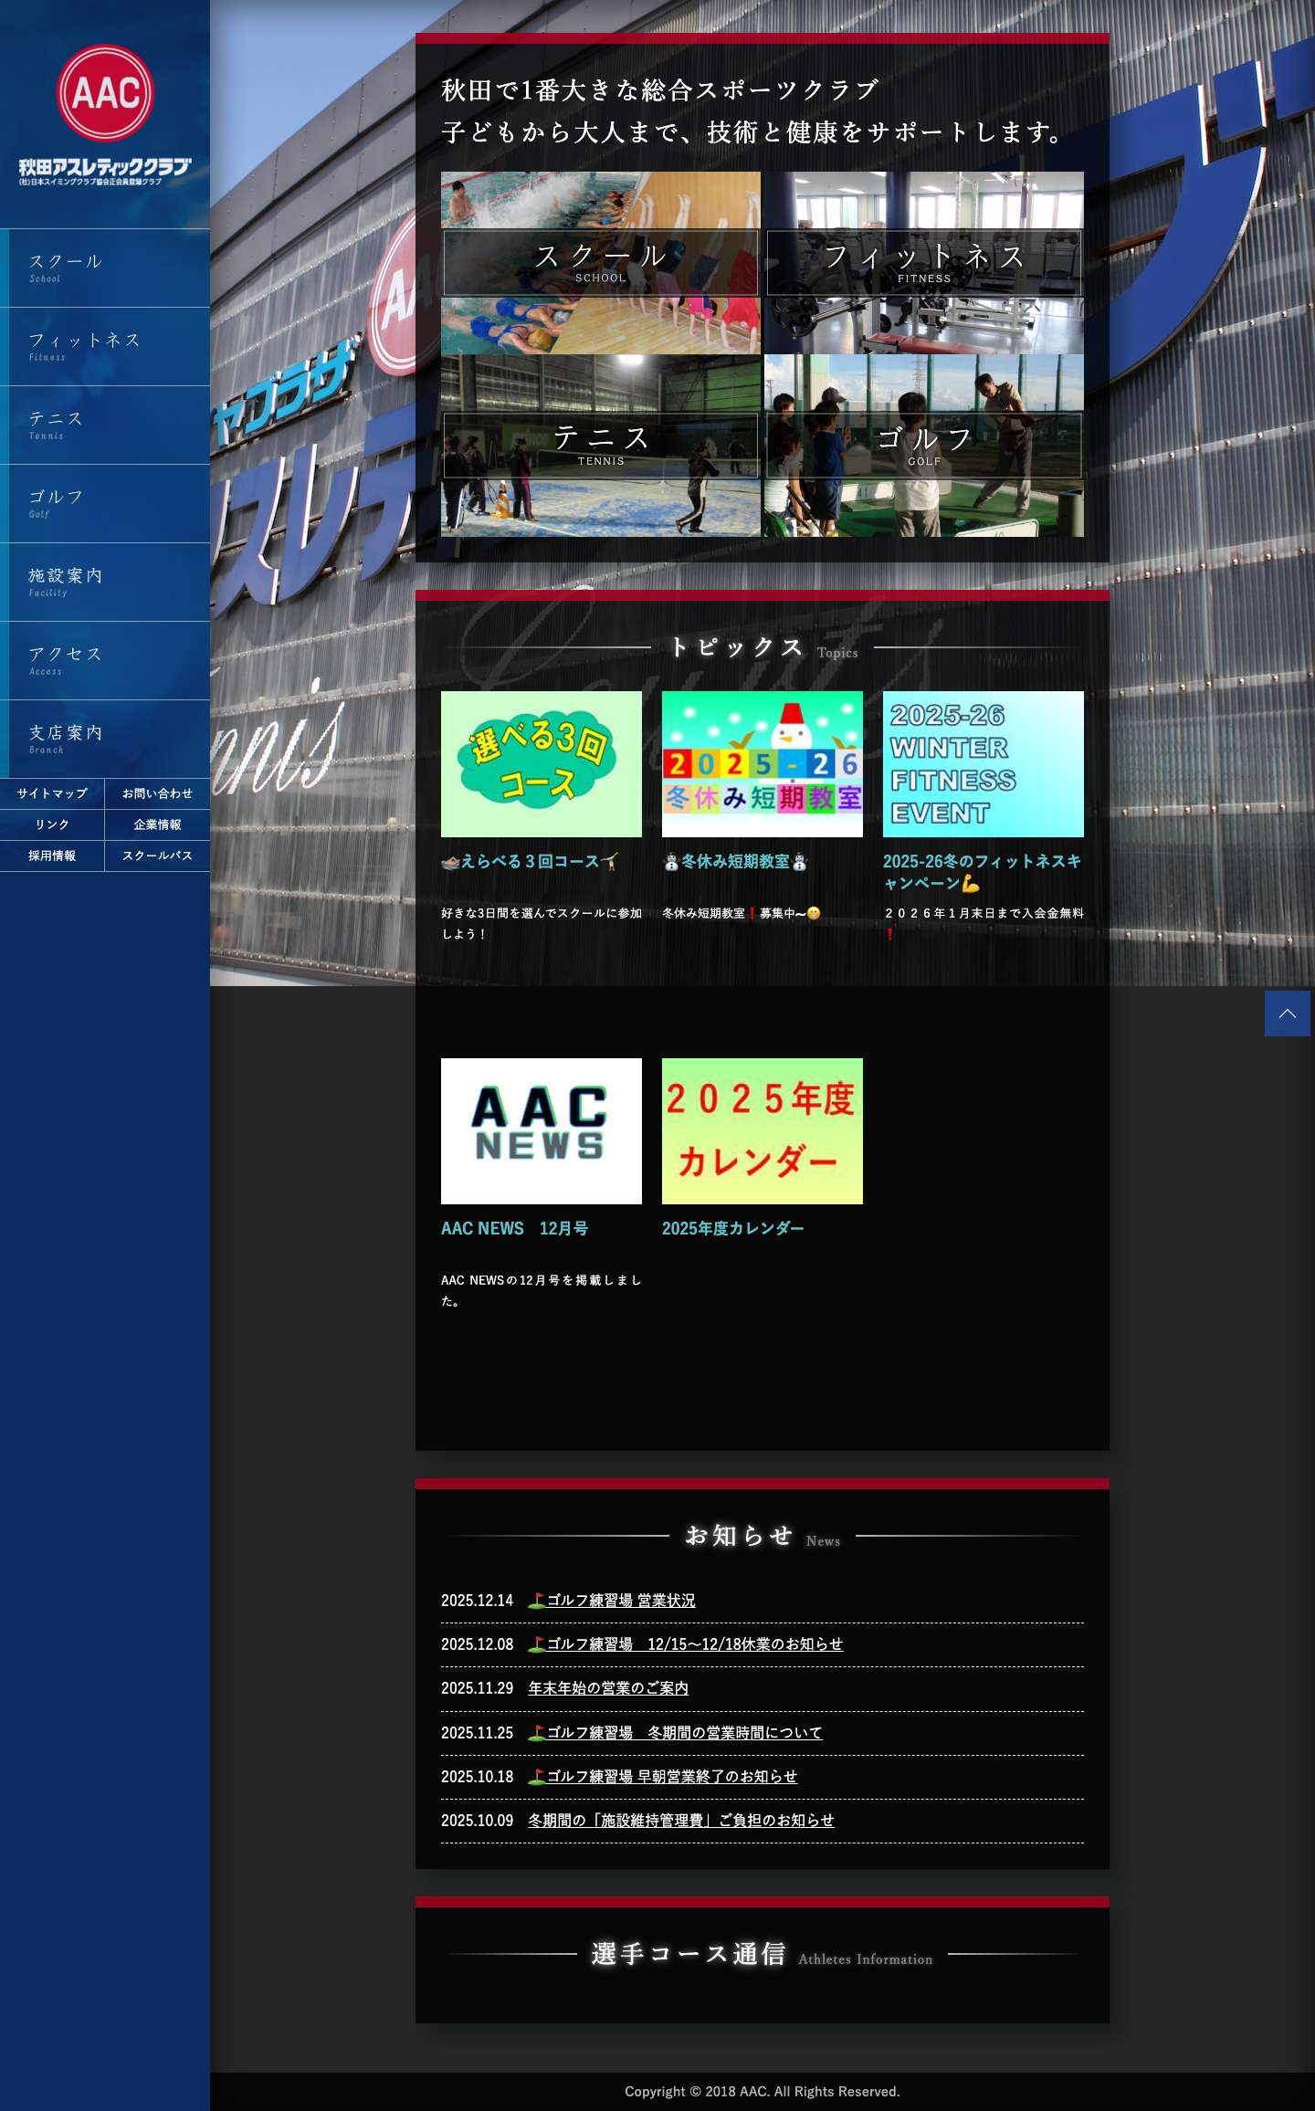Click 2025-26 冬休み短期教室 snowman thumbnail
The height and width of the screenshot is (2111, 1315).
coord(763,764)
